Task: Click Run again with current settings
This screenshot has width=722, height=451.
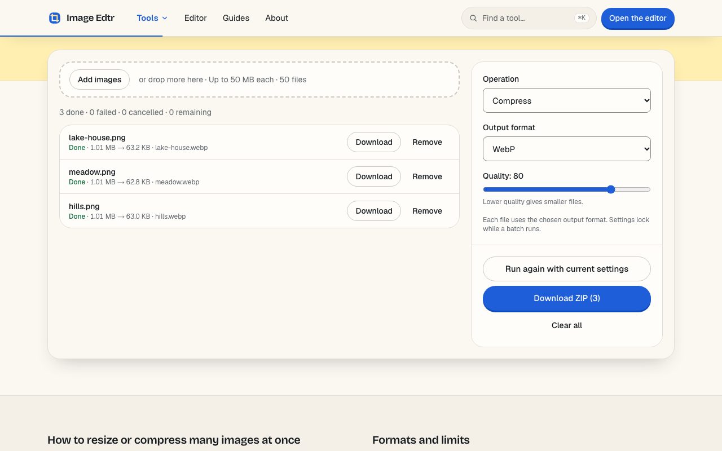Action: tap(567, 269)
